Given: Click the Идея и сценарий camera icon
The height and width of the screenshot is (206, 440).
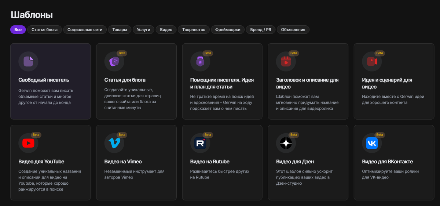Looking at the screenshot, I should (x=372, y=61).
